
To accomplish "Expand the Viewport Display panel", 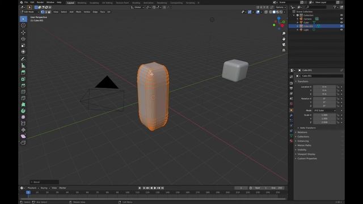I will pos(306,154).
